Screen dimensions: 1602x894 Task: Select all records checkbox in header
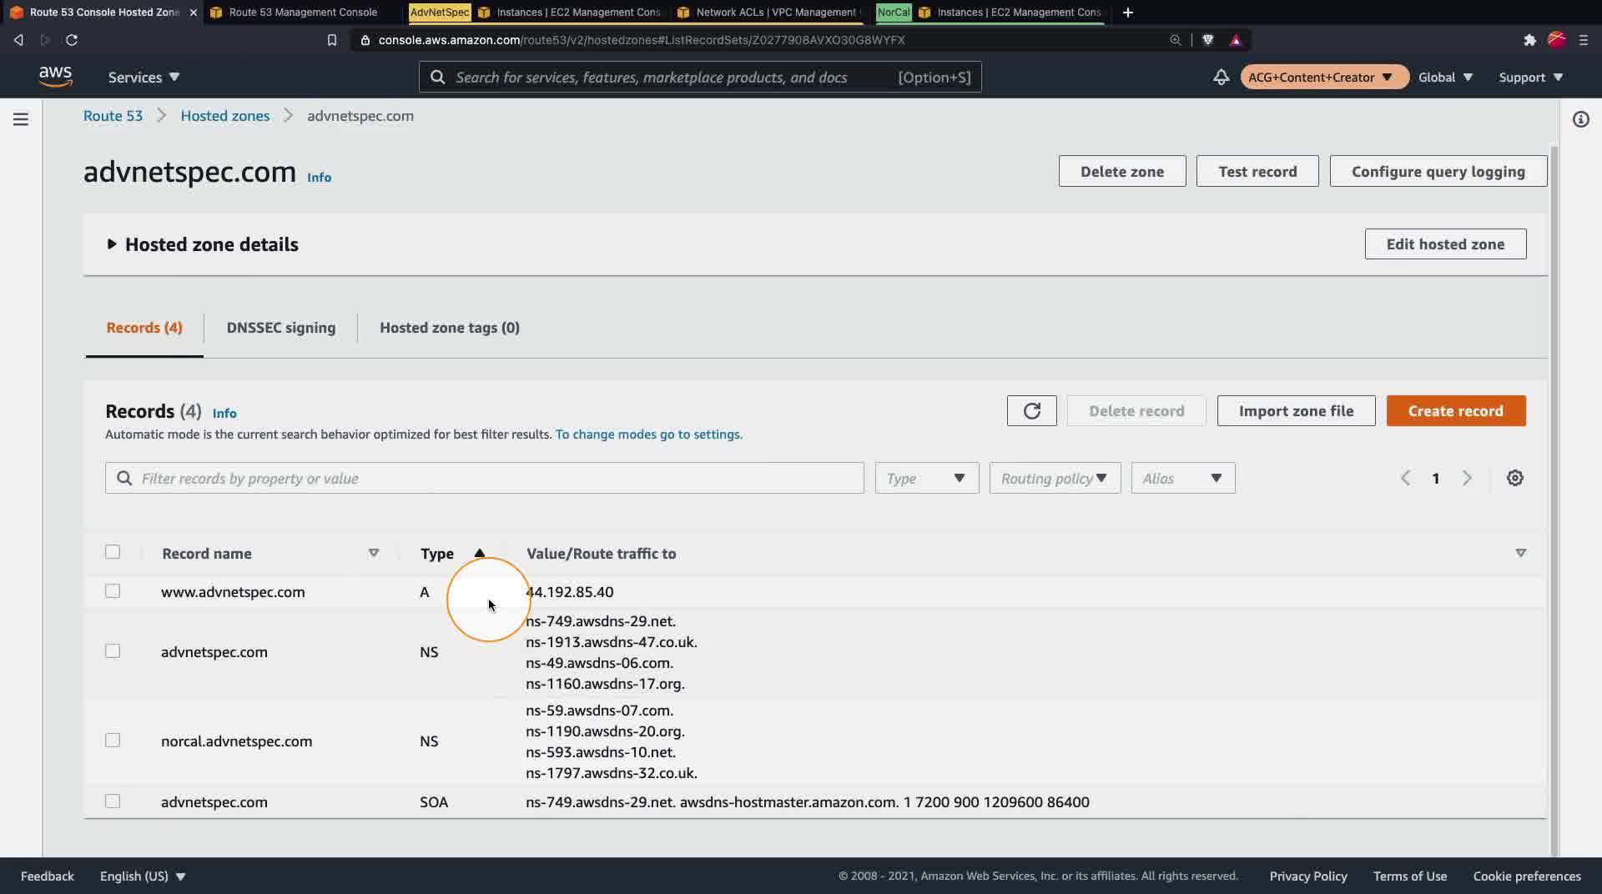click(113, 552)
